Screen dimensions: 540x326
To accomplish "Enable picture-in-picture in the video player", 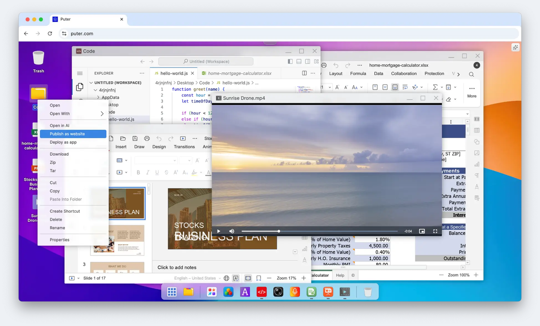I will [x=422, y=231].
